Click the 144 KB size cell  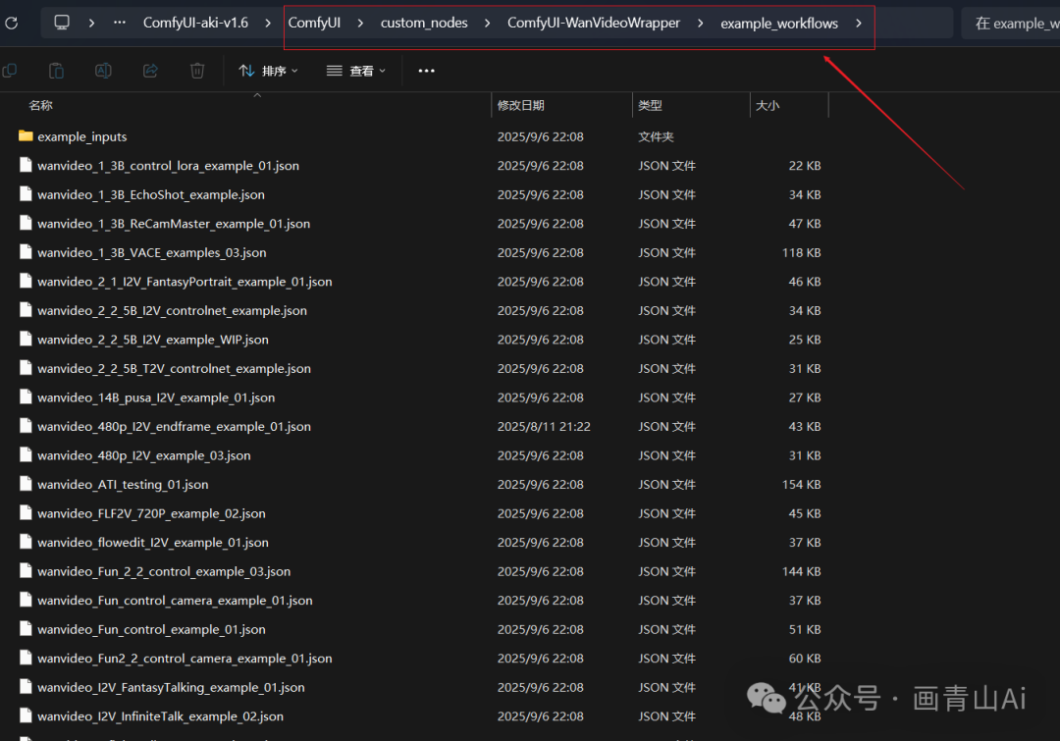click(801, 572)
